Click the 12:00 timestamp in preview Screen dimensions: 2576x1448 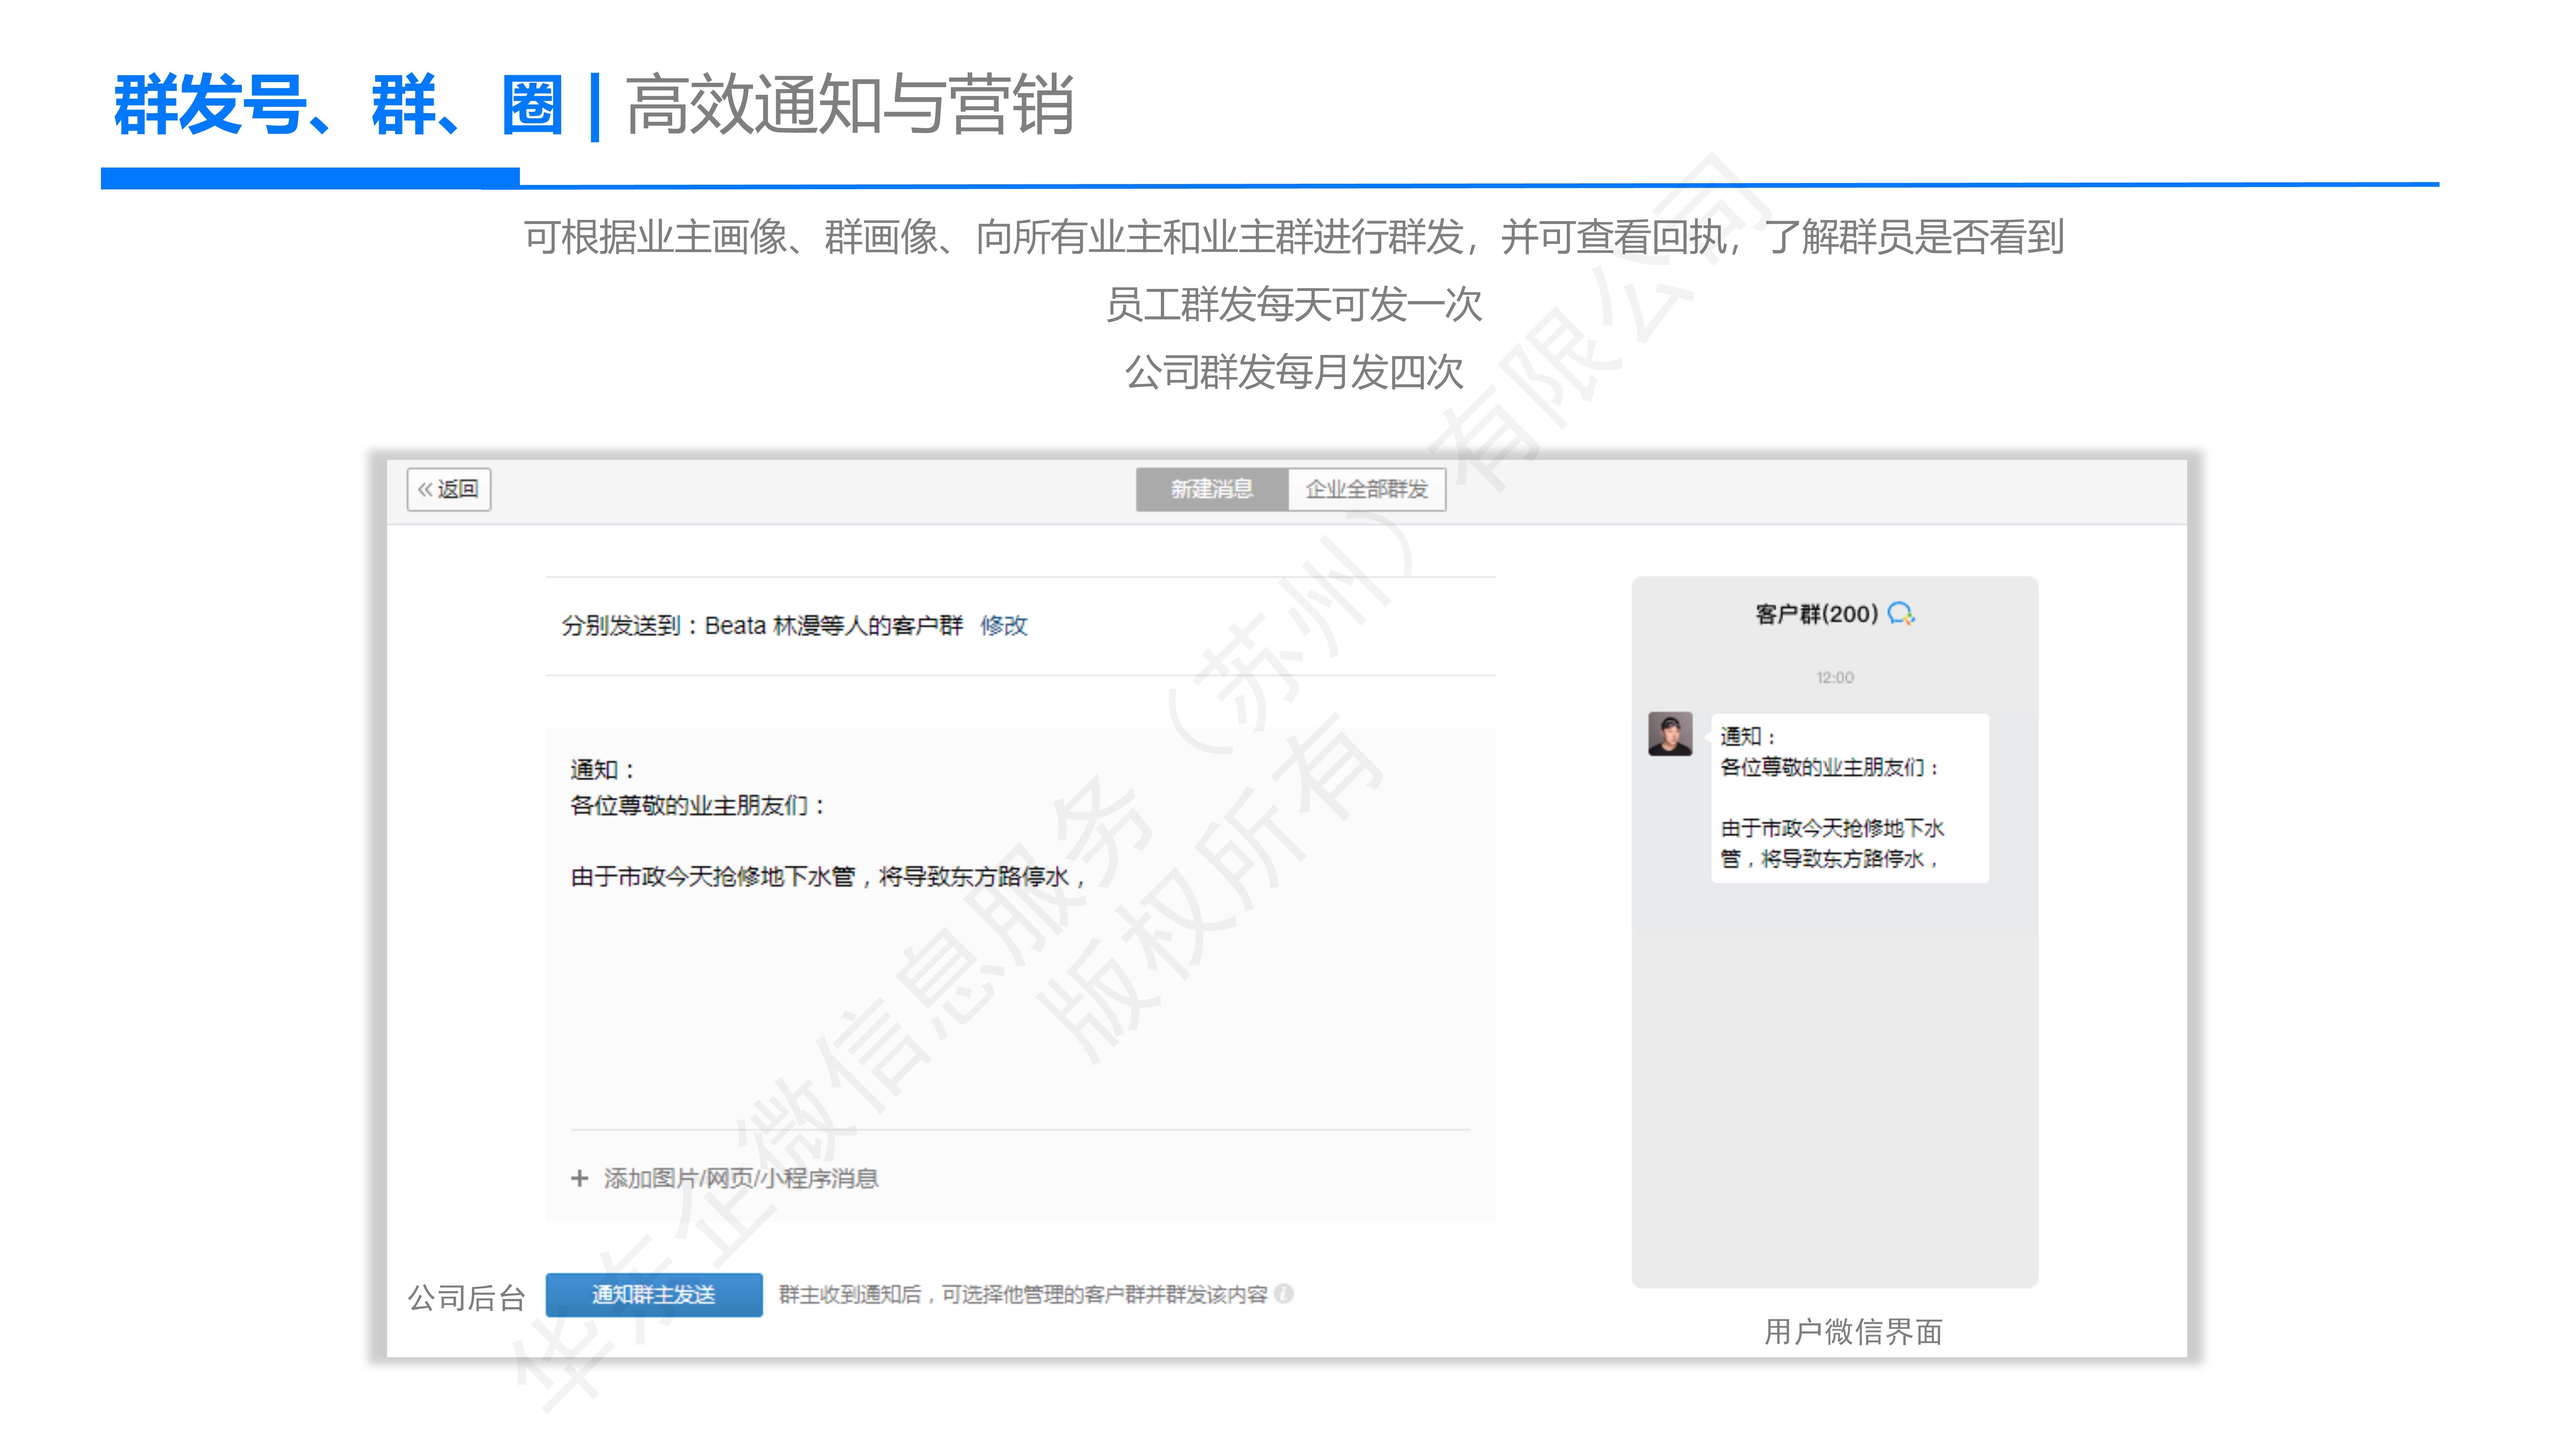[1835, 677]
